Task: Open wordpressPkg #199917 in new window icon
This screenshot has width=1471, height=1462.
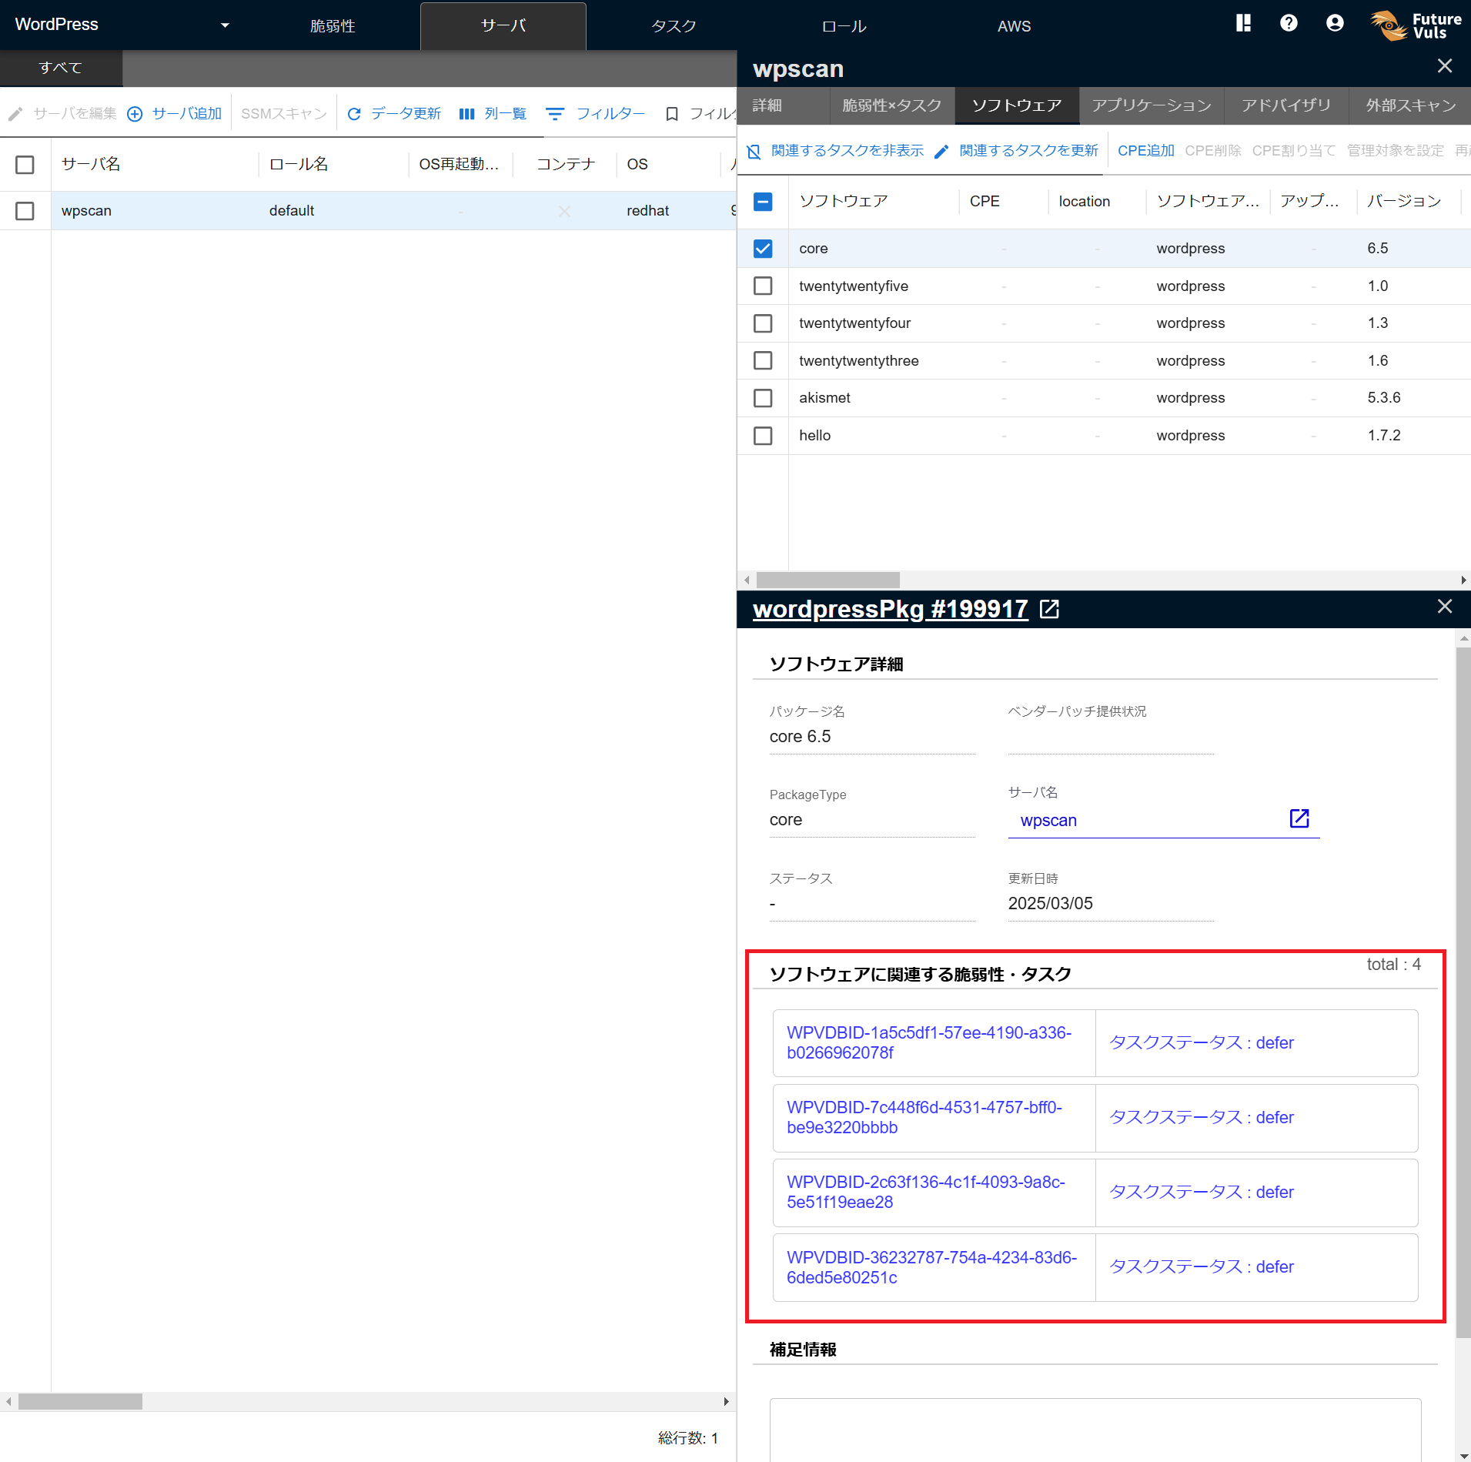Action: click(x=1049, y=609)
